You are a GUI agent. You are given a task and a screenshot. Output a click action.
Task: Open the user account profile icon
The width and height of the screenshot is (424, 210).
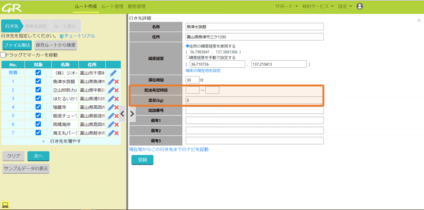pyautogui.click(x=360, y=6)
